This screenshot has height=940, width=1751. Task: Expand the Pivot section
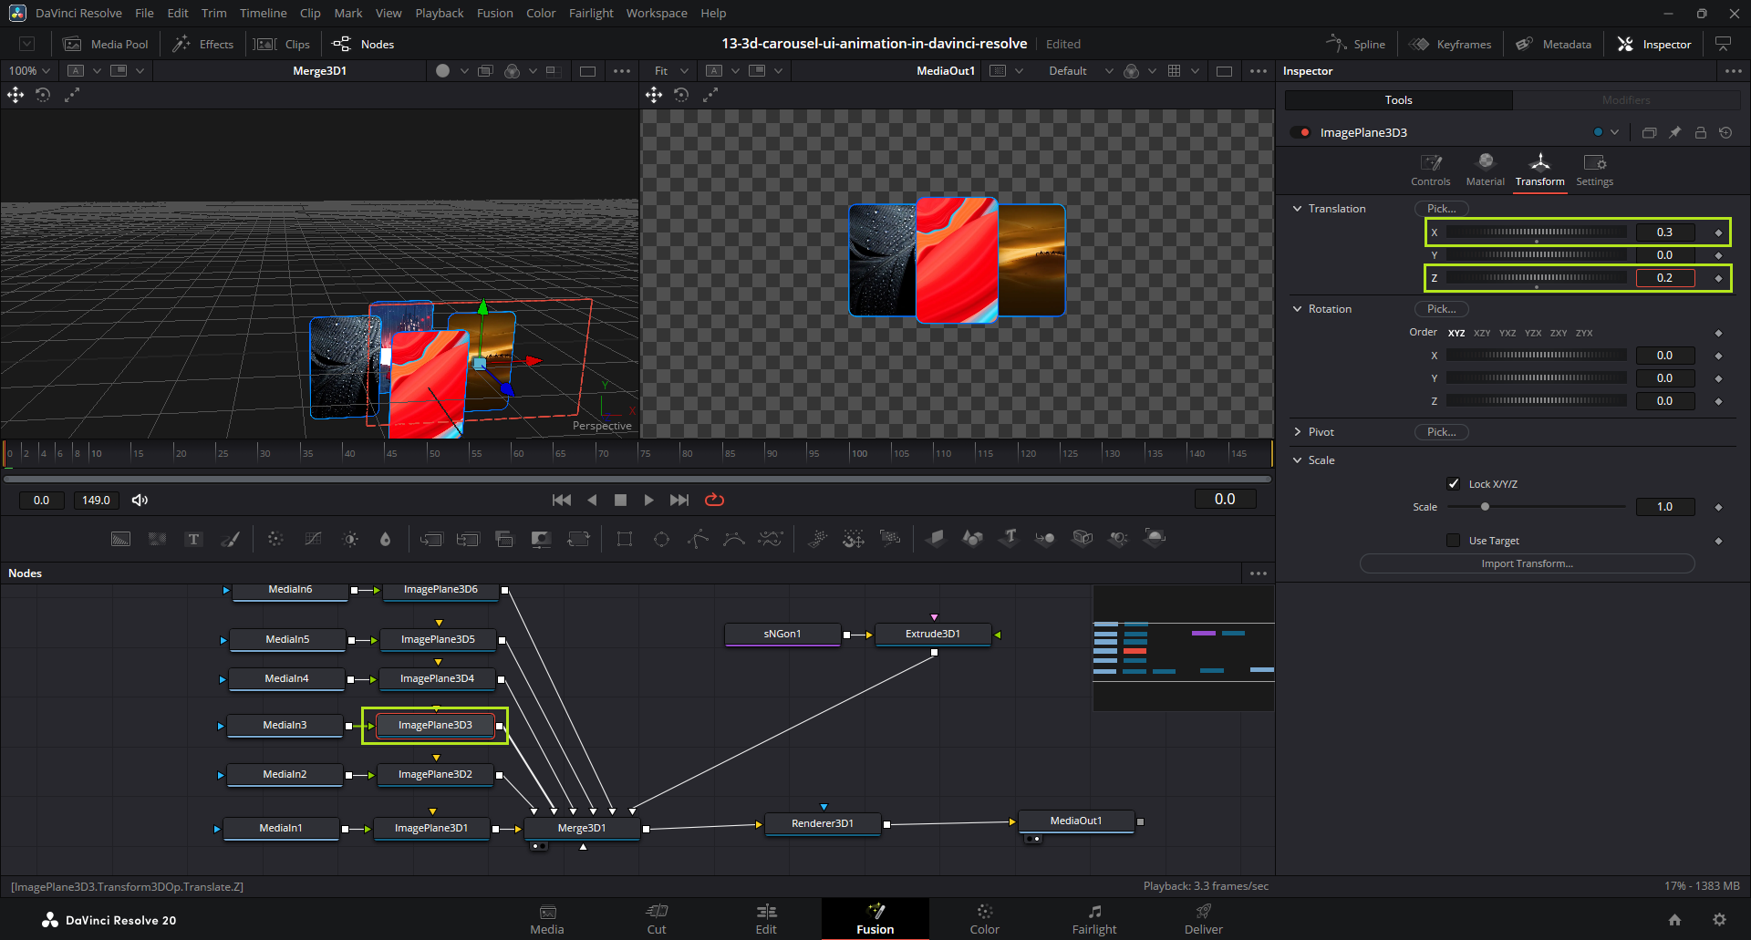(1298, 432)
